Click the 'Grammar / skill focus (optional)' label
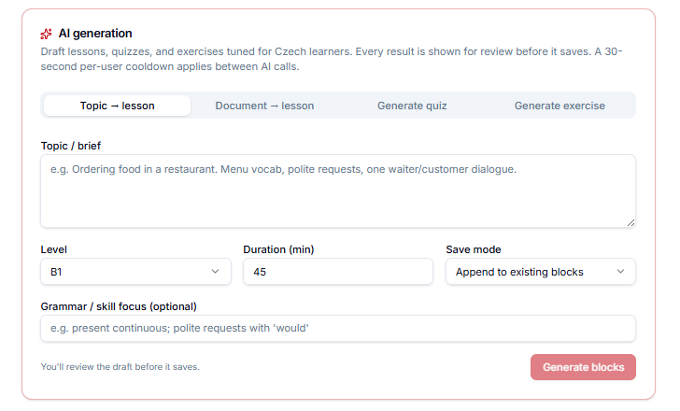The width and height of the screenshot is (680, 411). [119, 306]
